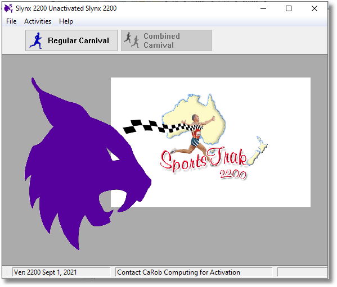Open the Activities menu
Viewport: 337px width, 287px height.
pos(38,21)
